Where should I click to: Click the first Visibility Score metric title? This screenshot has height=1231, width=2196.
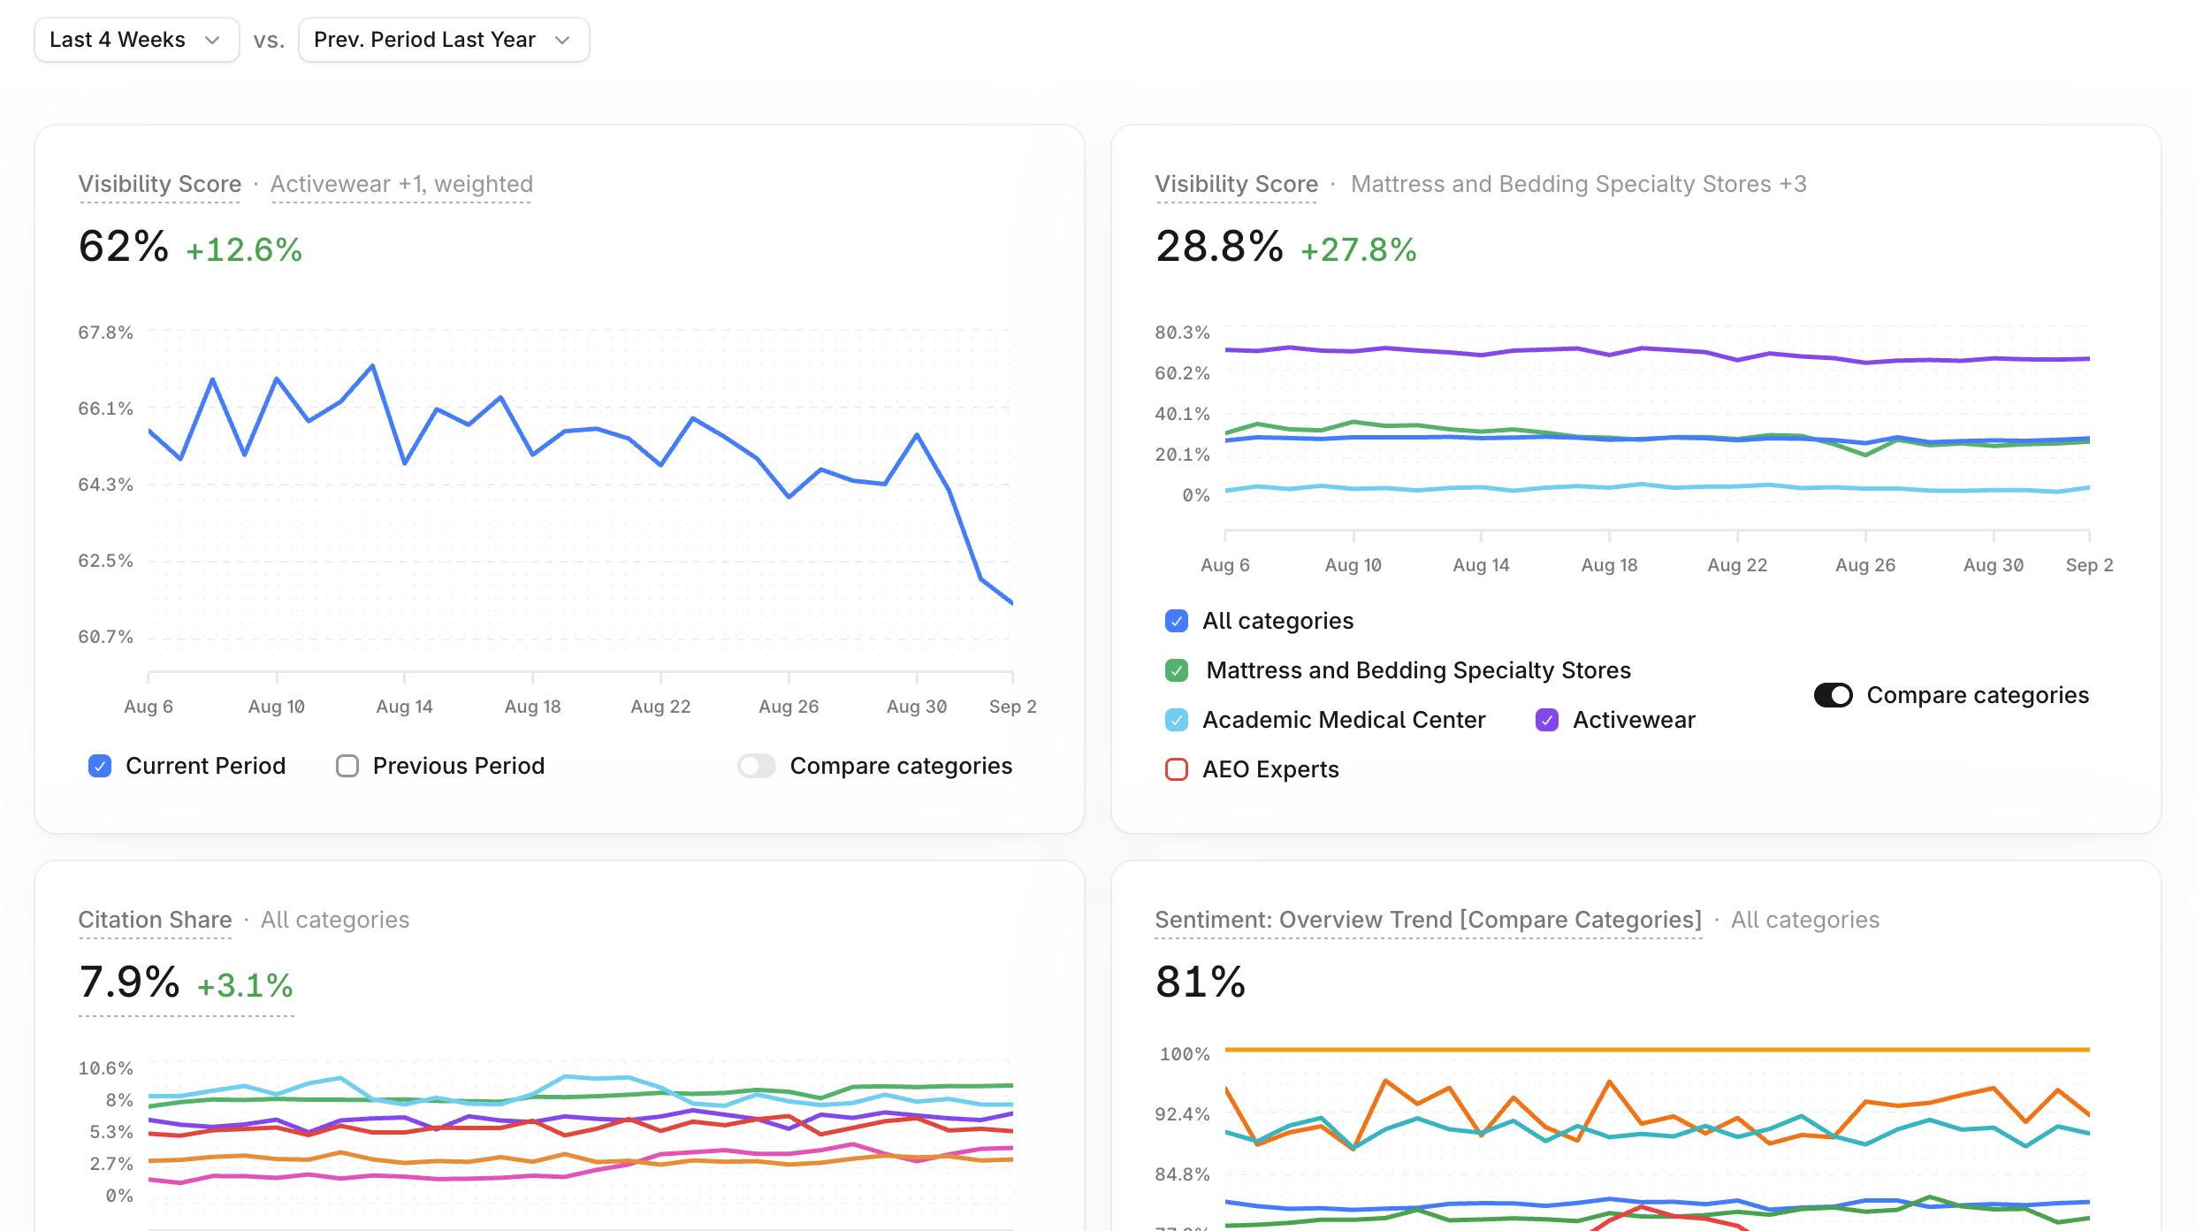160,184
